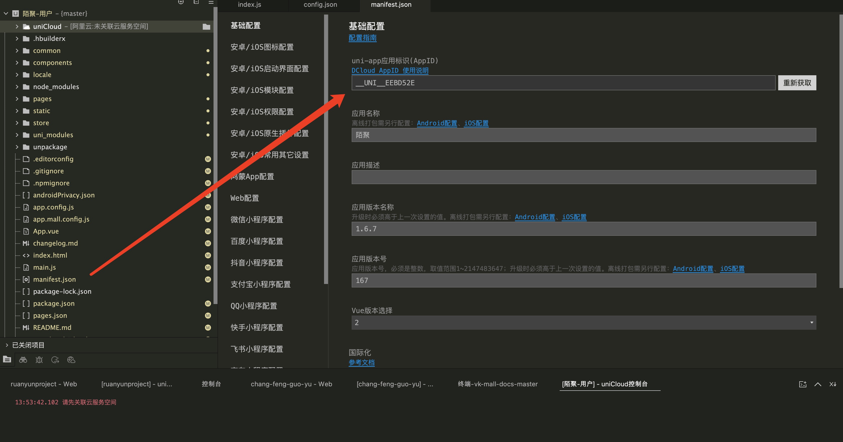The height and width of the screenshot is (442, 843).
Task: Open manifest.json in the file tree
Action: tap(54, 279)
